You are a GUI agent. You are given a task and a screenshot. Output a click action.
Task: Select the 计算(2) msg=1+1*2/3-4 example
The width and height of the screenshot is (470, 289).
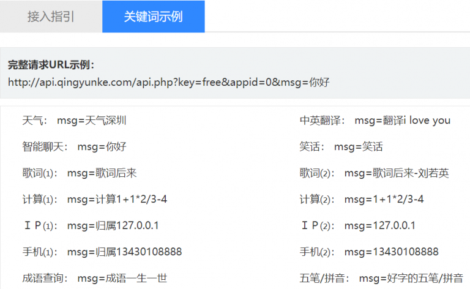click(384, 200)
